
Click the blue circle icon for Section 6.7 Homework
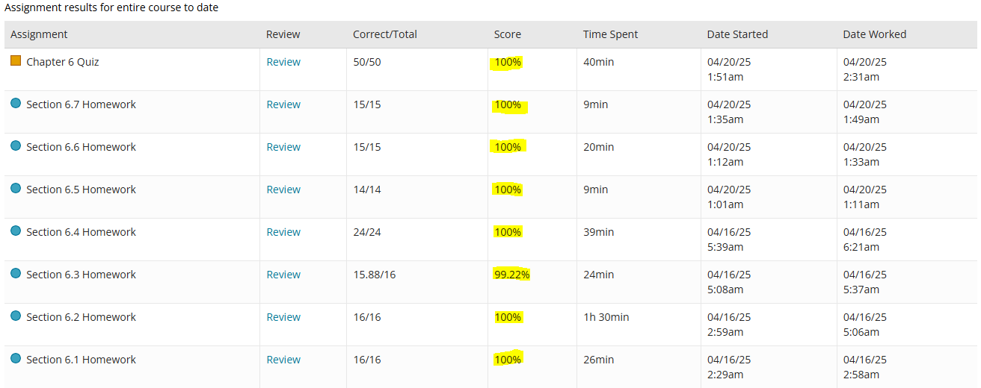click(16, 103)
